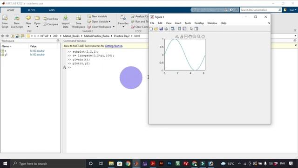The width and height of the screenshot is (298, 168).
Task: Toggle Edit Plot arrow tool
Action: tap(191, 29)
